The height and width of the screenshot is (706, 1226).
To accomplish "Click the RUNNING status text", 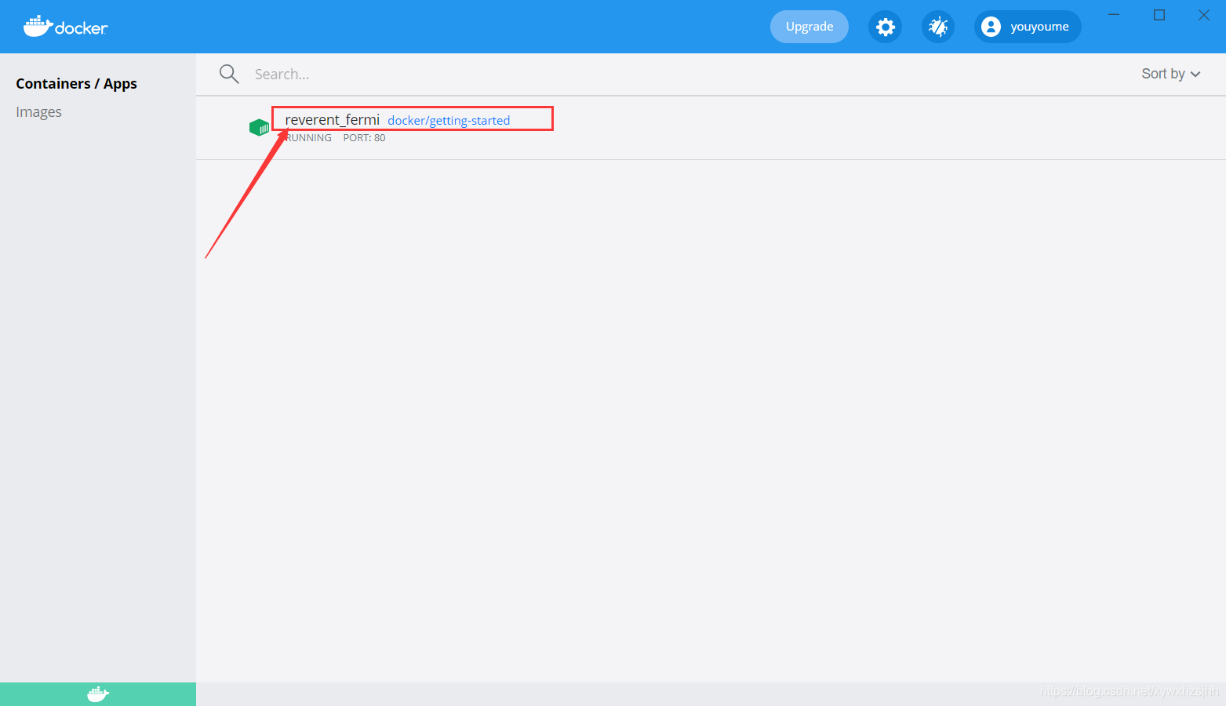I will pos(308,138).
